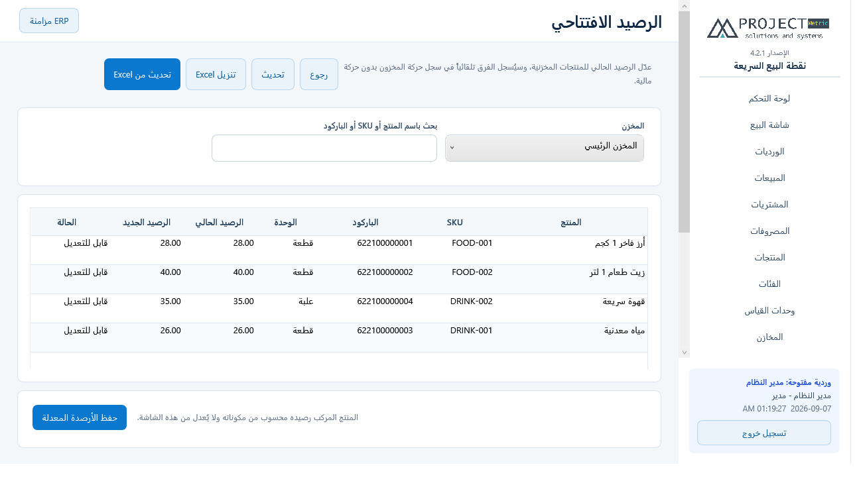Click the new balance value in DRINK-001 row
Image resolution: width=861 pixels, height=489 pixels.
click(170, 331)
